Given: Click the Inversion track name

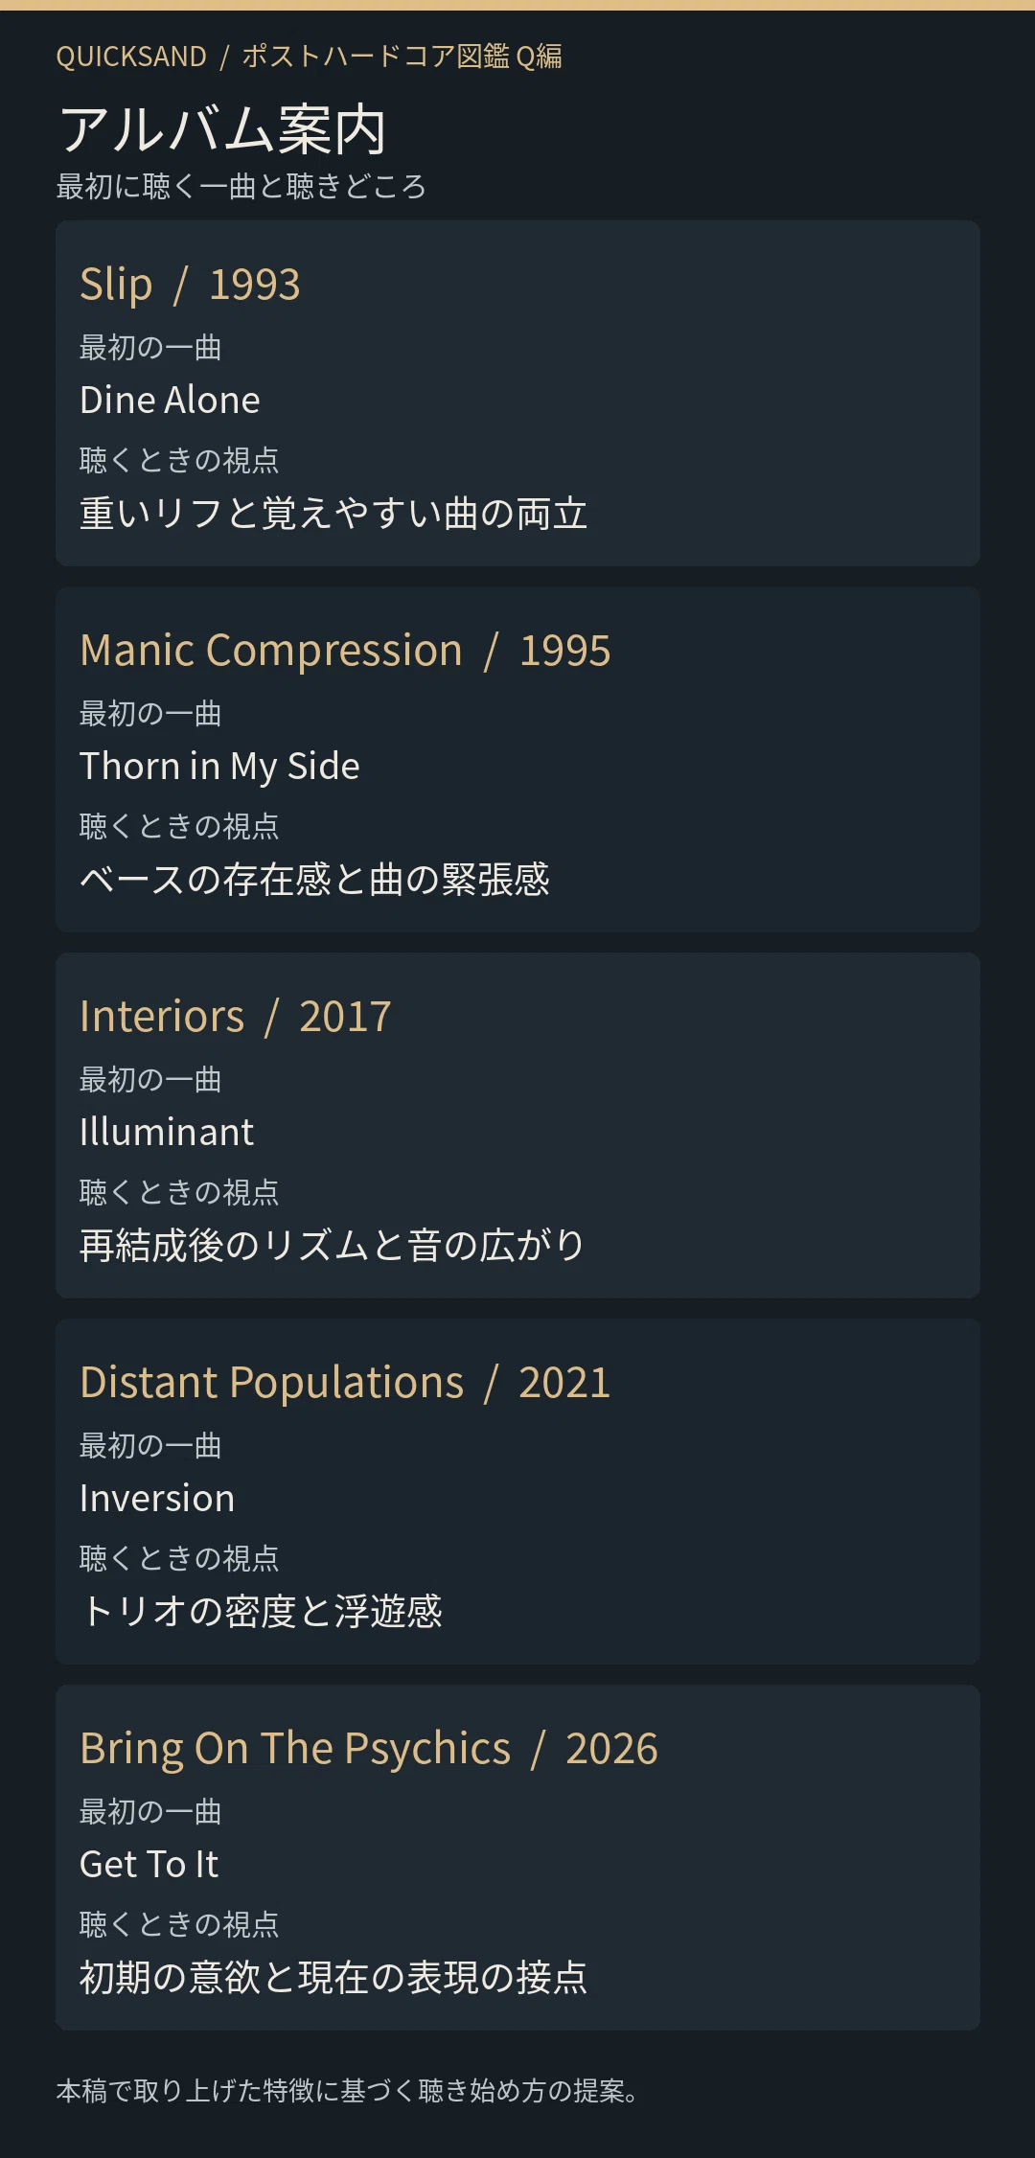Looking at the screenshot, I should coord(157,1498).
